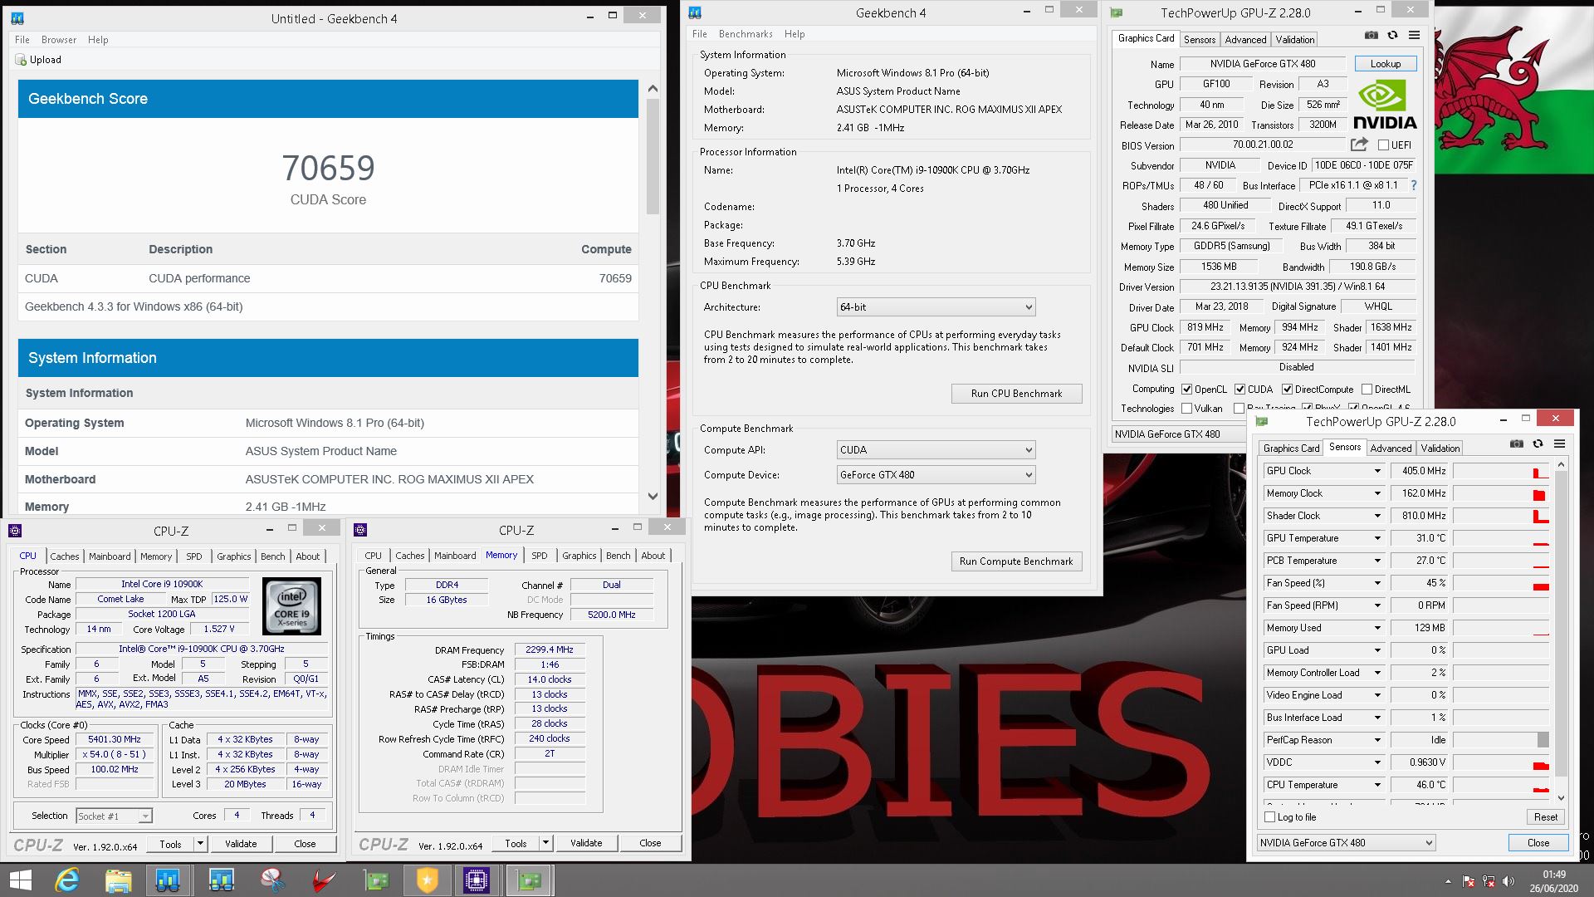Click the Untitled Geekbench 4 window title icon

click(x=17, y=18)
